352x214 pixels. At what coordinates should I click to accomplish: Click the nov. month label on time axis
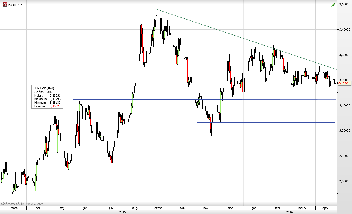[206, 208]
